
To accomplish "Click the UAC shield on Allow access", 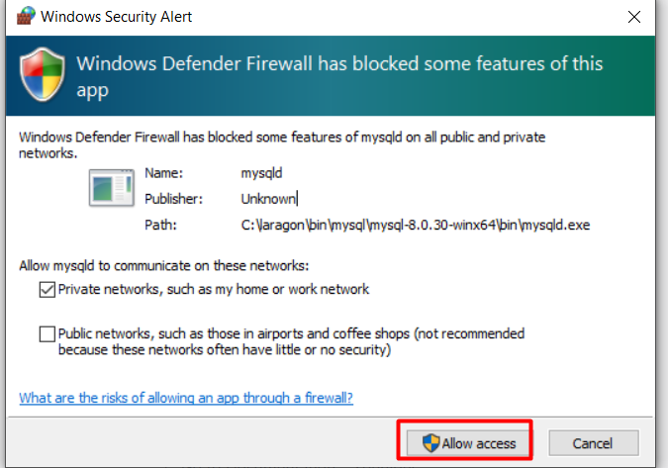I will pos(430,443).
